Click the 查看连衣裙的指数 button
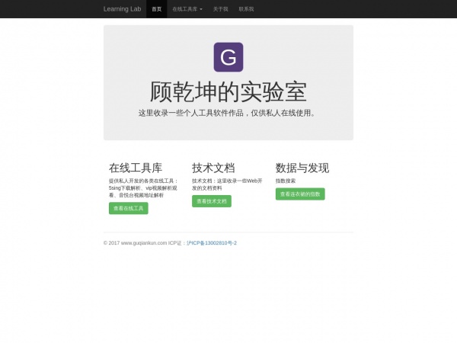457x343 pixels. coord(300,194)
